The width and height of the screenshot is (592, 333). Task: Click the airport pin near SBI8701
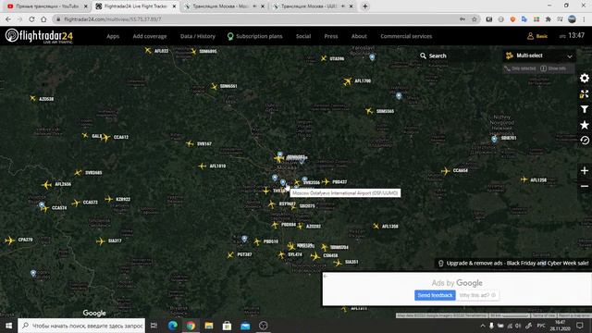click(x=494, y=139)
